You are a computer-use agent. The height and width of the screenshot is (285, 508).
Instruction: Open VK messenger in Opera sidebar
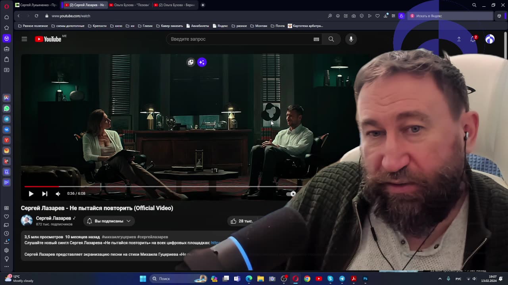(6, 129)
